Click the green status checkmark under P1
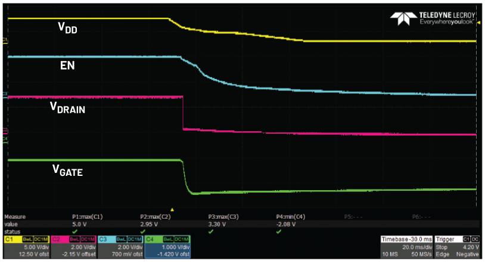 (x=74, y=231)
